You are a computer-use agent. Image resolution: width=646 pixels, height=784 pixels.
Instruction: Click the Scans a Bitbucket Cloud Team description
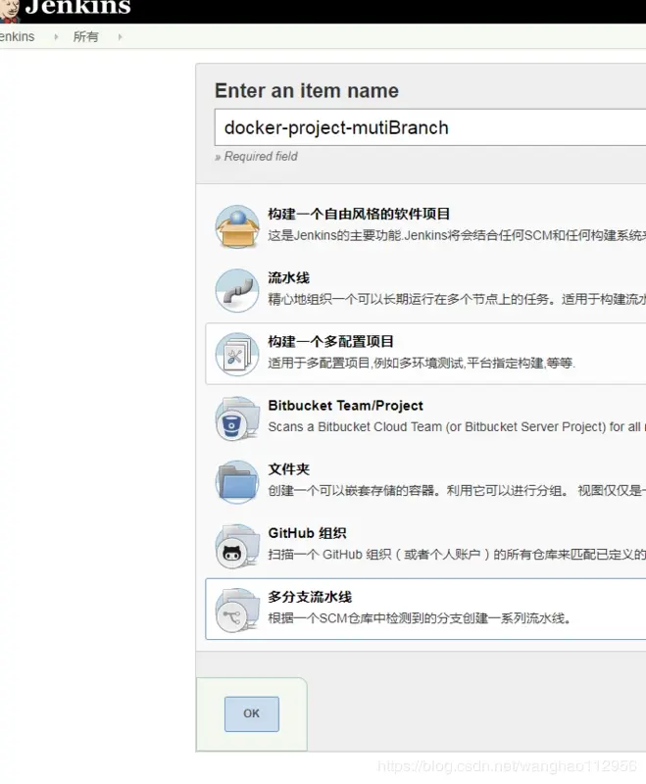[457, 427]
